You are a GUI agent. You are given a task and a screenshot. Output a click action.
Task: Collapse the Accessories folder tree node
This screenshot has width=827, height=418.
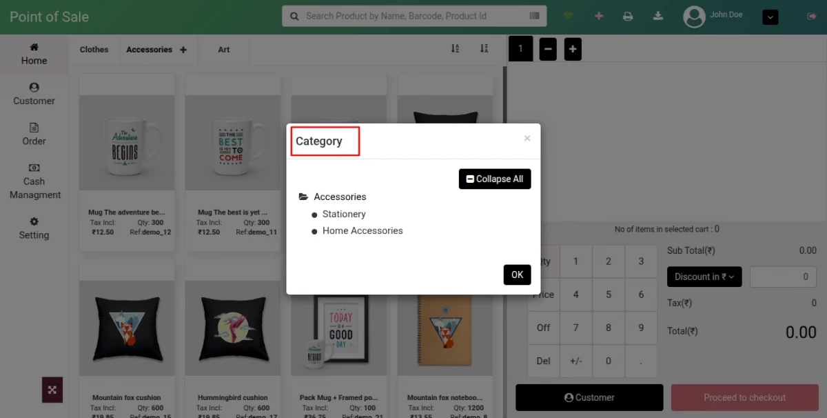tap(303, 197)
